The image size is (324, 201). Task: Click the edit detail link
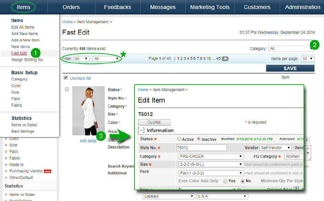(x=89, y=141)
